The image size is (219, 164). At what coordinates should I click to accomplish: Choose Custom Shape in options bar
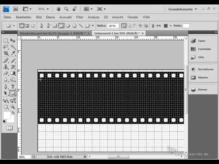click(88, 26)
